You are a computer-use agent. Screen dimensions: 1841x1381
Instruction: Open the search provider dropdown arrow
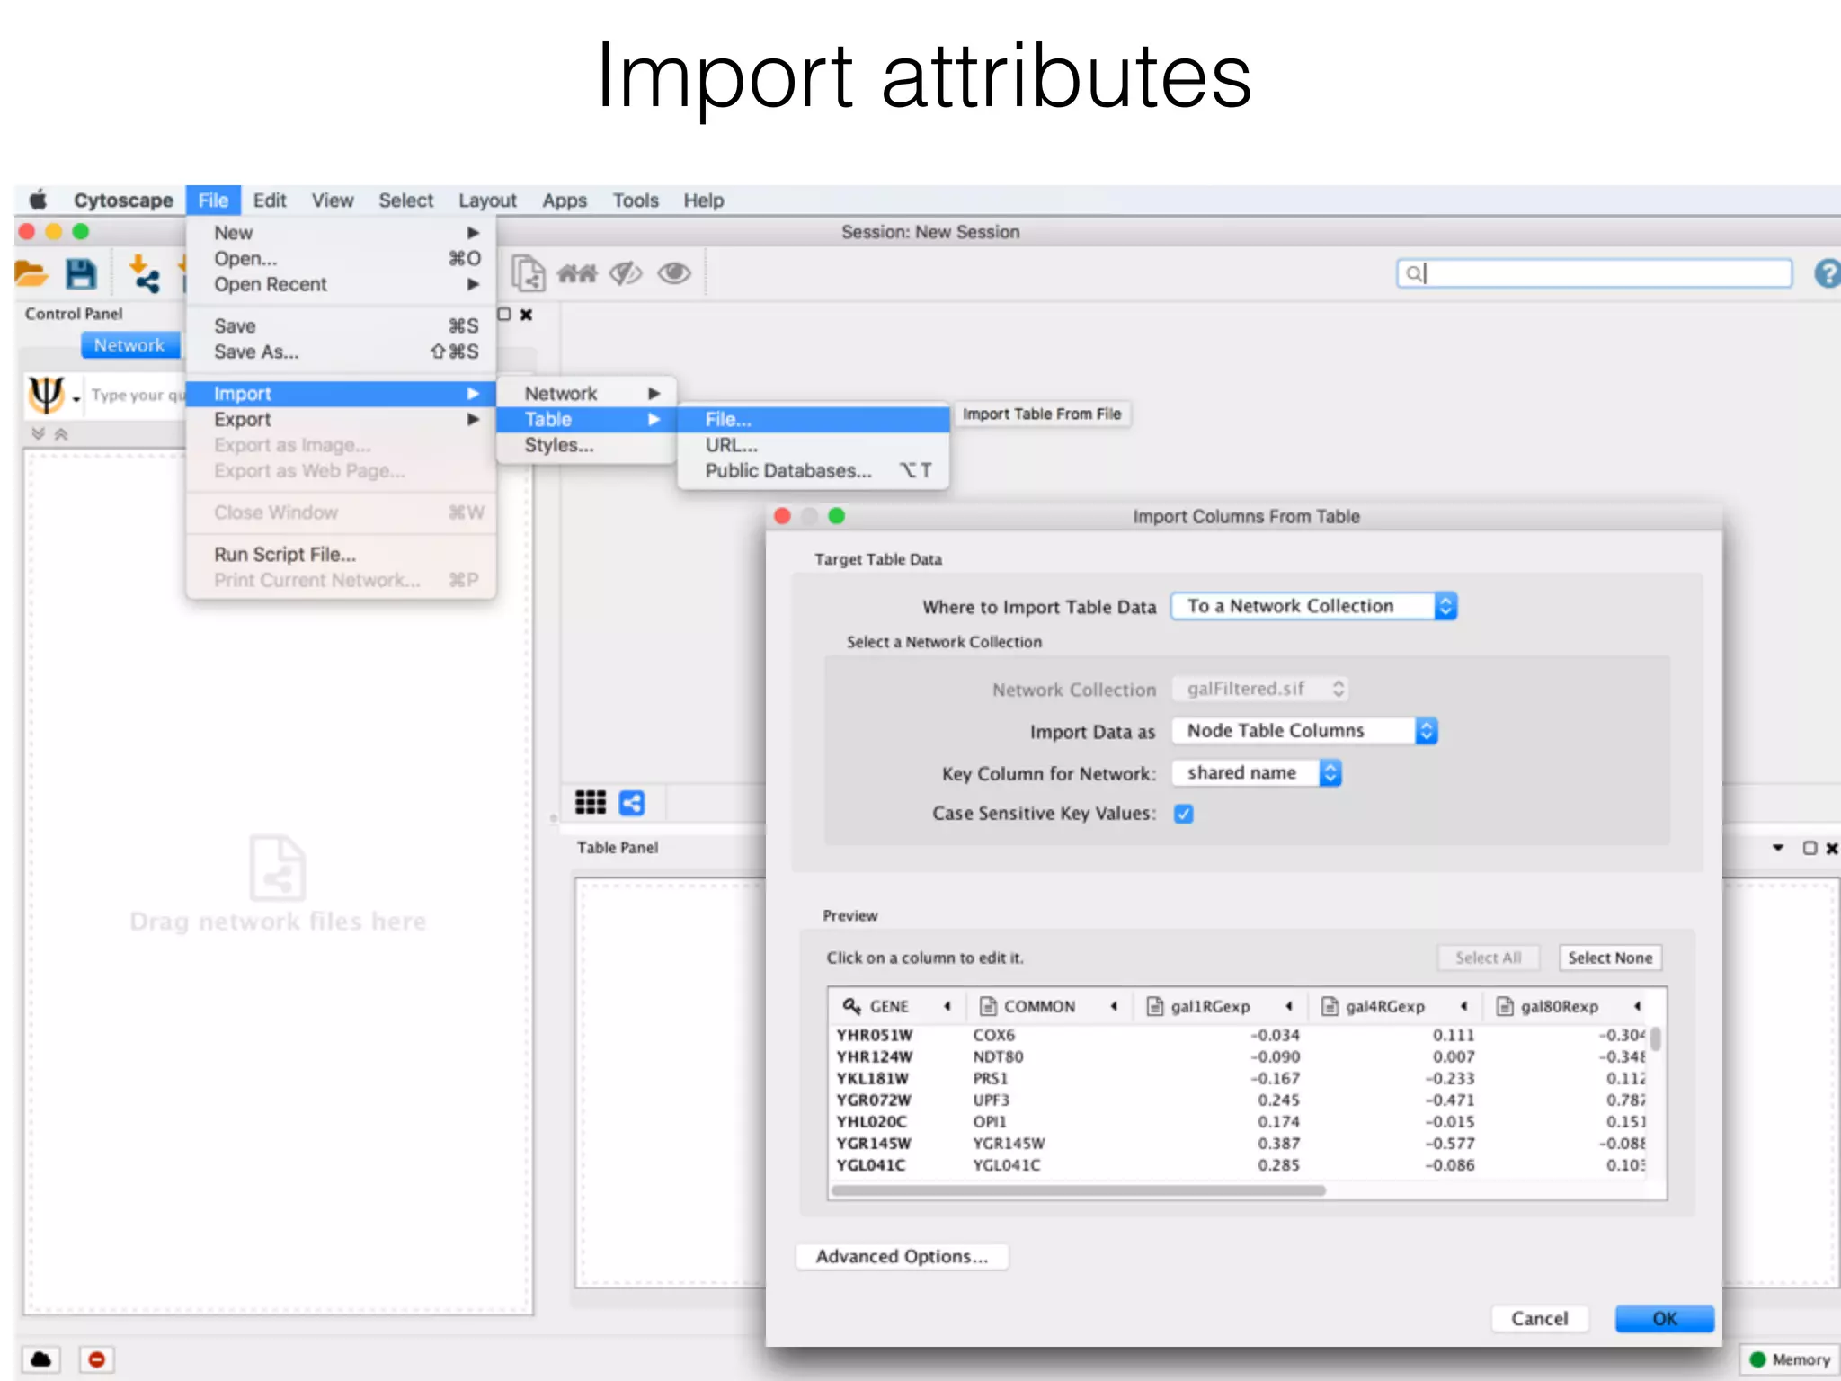(76, 398)
